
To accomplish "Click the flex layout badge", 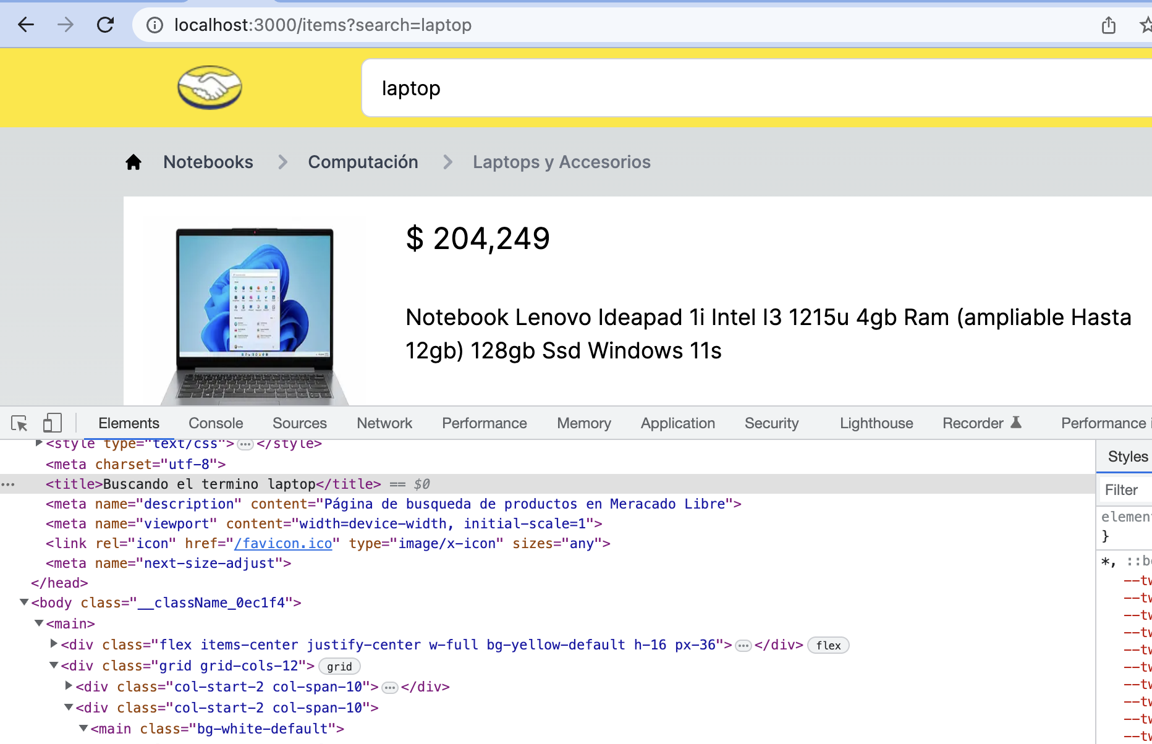I will [x=828, y=645].
